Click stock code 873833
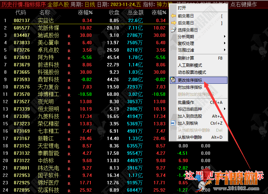This screenshot has width=268, height=194. pos(22,43)
